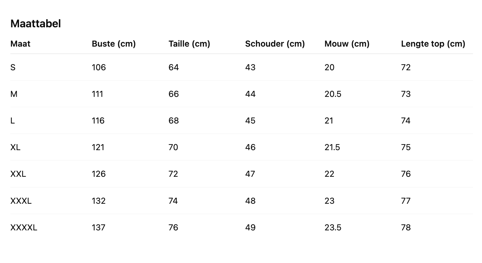Click the Taille (cm) column header

(x=189, y=44)
